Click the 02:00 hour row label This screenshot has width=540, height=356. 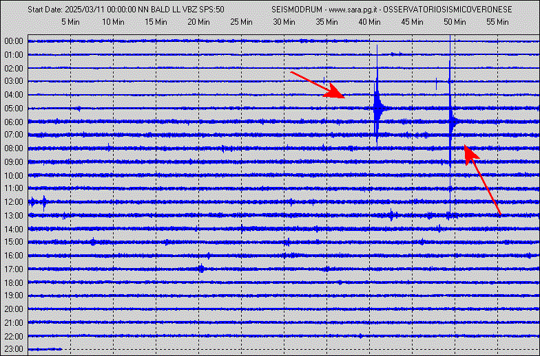point(14,69)
